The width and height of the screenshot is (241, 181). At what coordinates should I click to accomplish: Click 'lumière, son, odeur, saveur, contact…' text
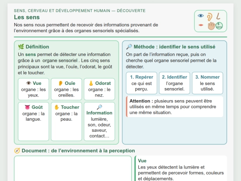pos(99,127)
